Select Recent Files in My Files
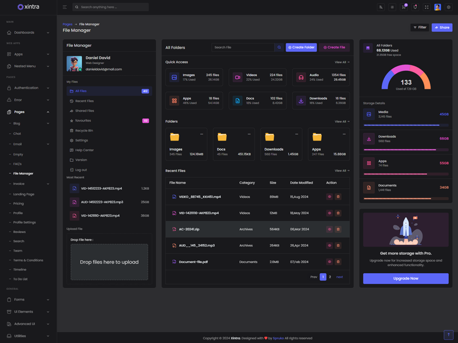 click(84, 101)
